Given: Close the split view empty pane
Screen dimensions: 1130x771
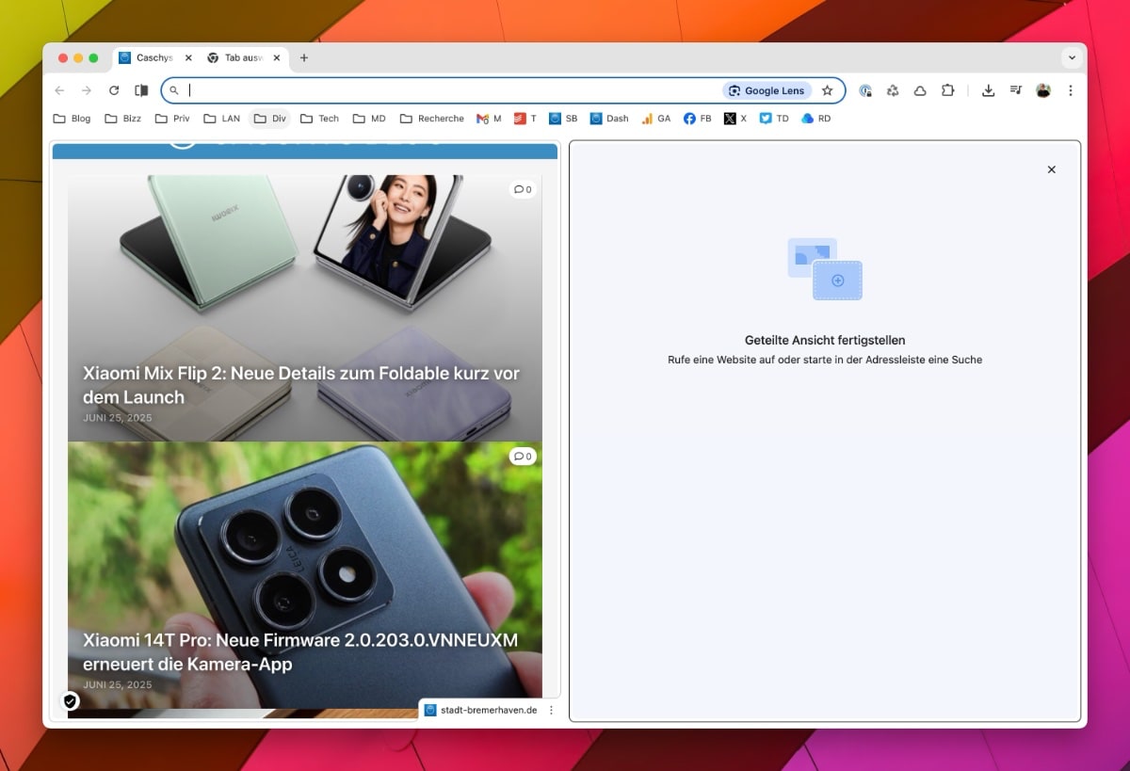Looking at the screenshot, I should tap(1051, 169).
